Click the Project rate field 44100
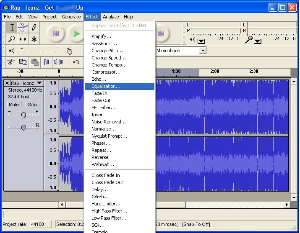Viewport: 300px width, 233px height. pyautogui.click(x=41, y=224)
